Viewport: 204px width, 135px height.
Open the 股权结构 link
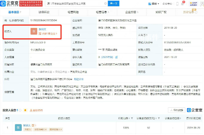pos(38,110)
